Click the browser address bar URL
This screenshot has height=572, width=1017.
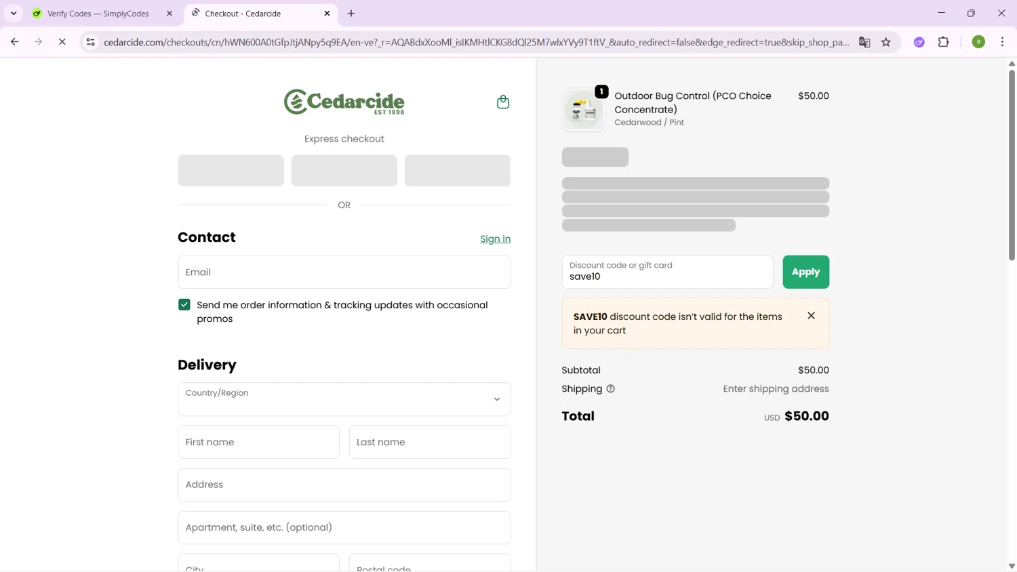click(x=476, y=42)
